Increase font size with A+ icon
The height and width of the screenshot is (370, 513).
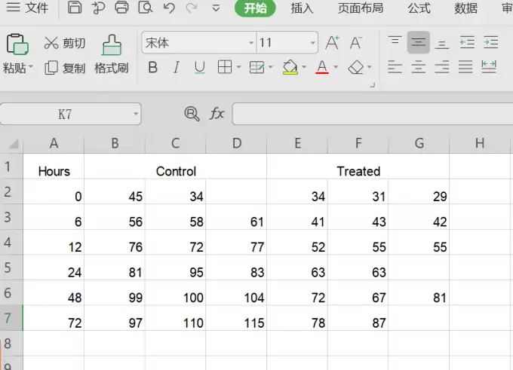pos(332,43)
